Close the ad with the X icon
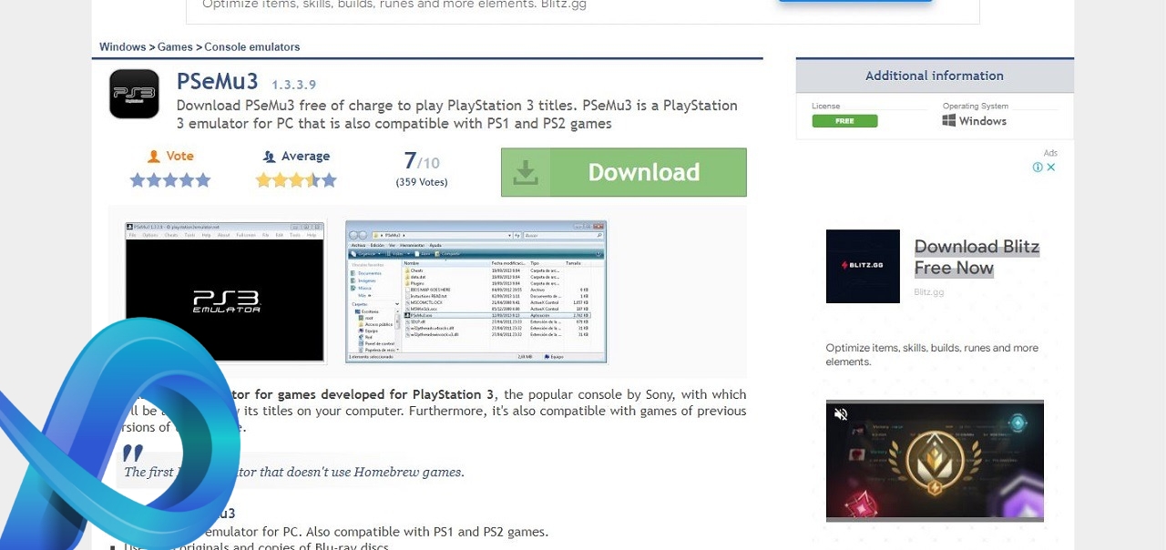This screenshot has height=550, width=1166. pos(1050,168)
